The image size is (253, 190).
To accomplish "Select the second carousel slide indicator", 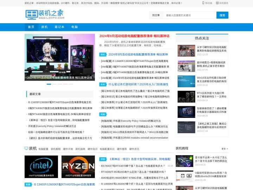I will click(54, 84).
